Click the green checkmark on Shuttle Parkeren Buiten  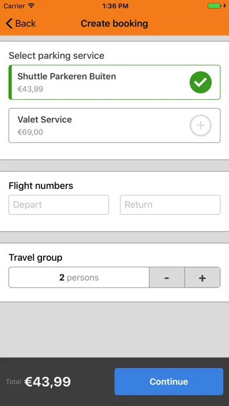click(200, 82)
